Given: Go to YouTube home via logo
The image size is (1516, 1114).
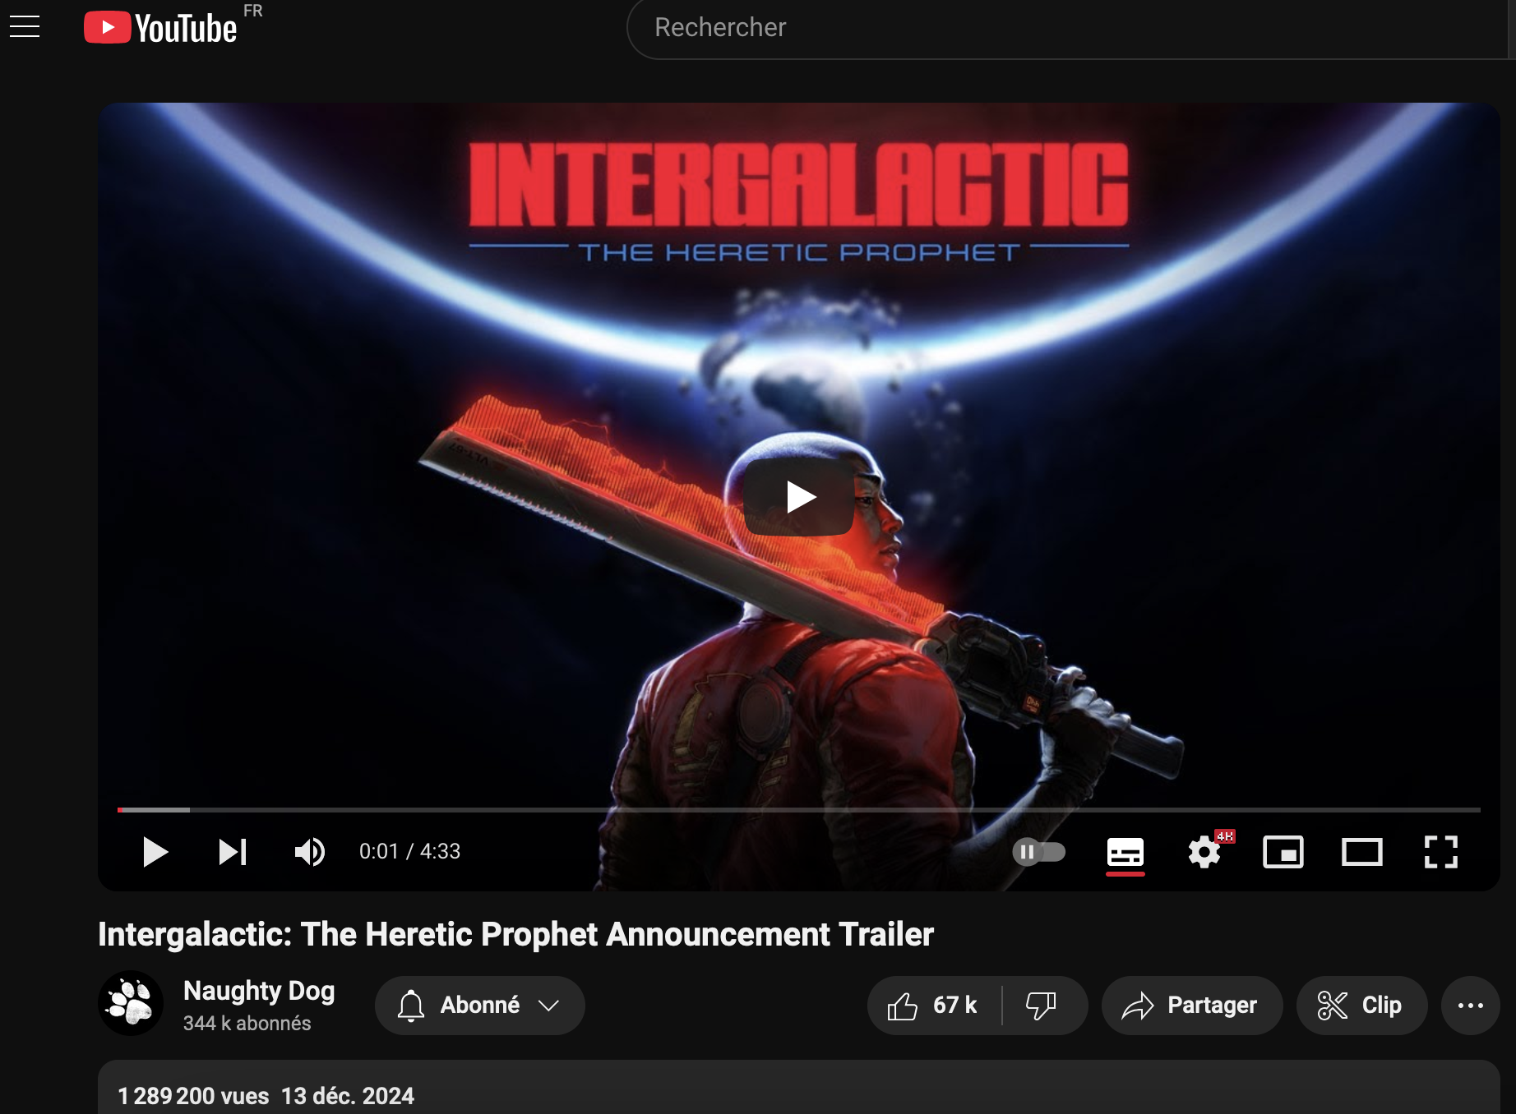Looking at the screenshot, I should click(161, 28).
